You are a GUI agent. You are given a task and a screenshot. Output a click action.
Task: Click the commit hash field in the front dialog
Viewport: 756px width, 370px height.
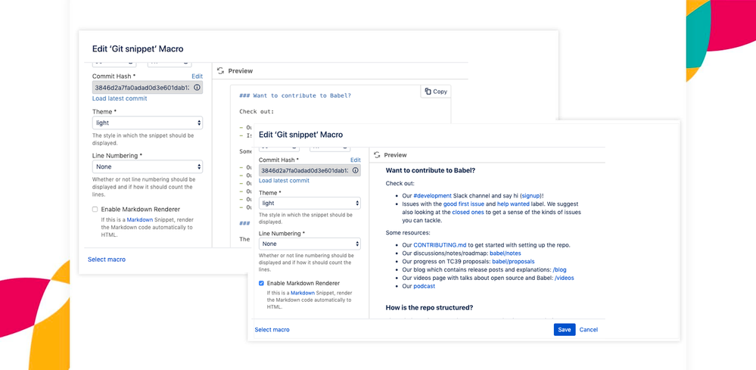point(310,170)
